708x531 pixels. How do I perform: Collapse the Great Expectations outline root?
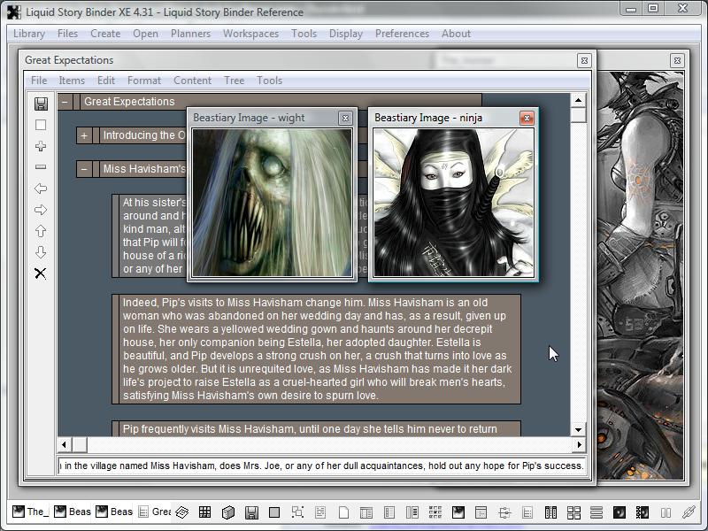point(65,102)
